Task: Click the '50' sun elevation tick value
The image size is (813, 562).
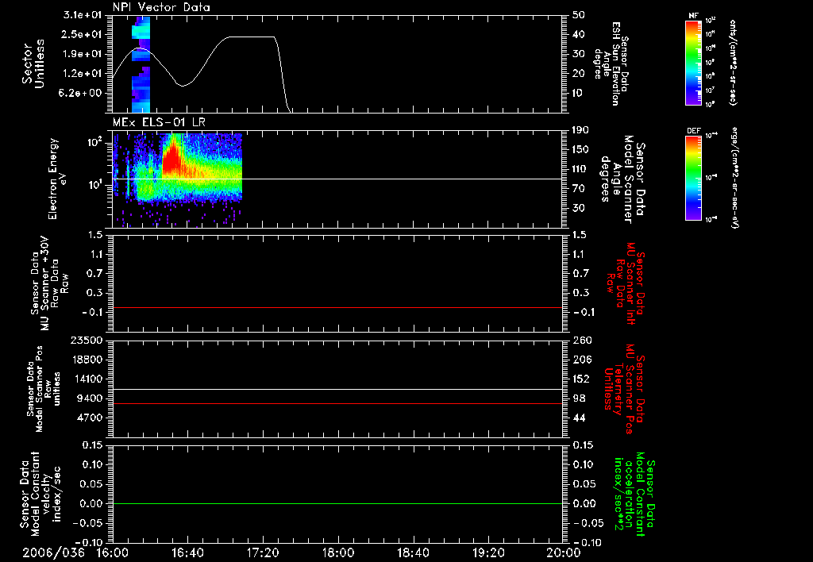Action: coord(579,15)
